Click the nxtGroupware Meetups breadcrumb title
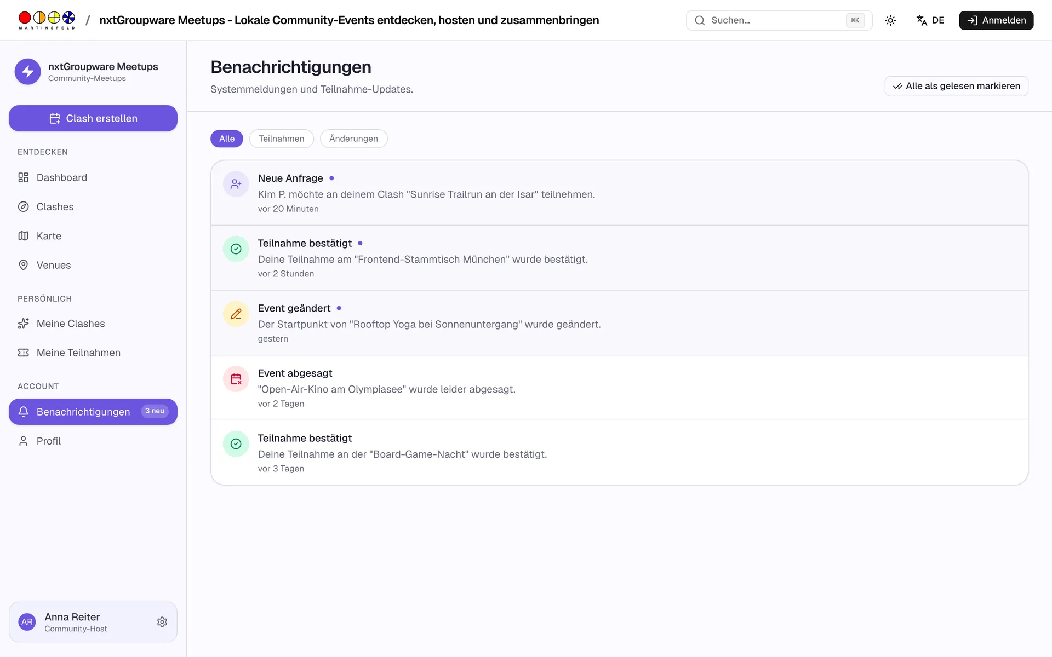1052x657 pixels. coord(349,20)
